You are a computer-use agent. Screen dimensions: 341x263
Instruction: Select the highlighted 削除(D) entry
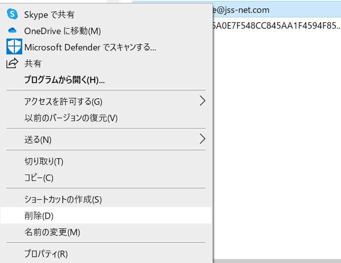106,216
